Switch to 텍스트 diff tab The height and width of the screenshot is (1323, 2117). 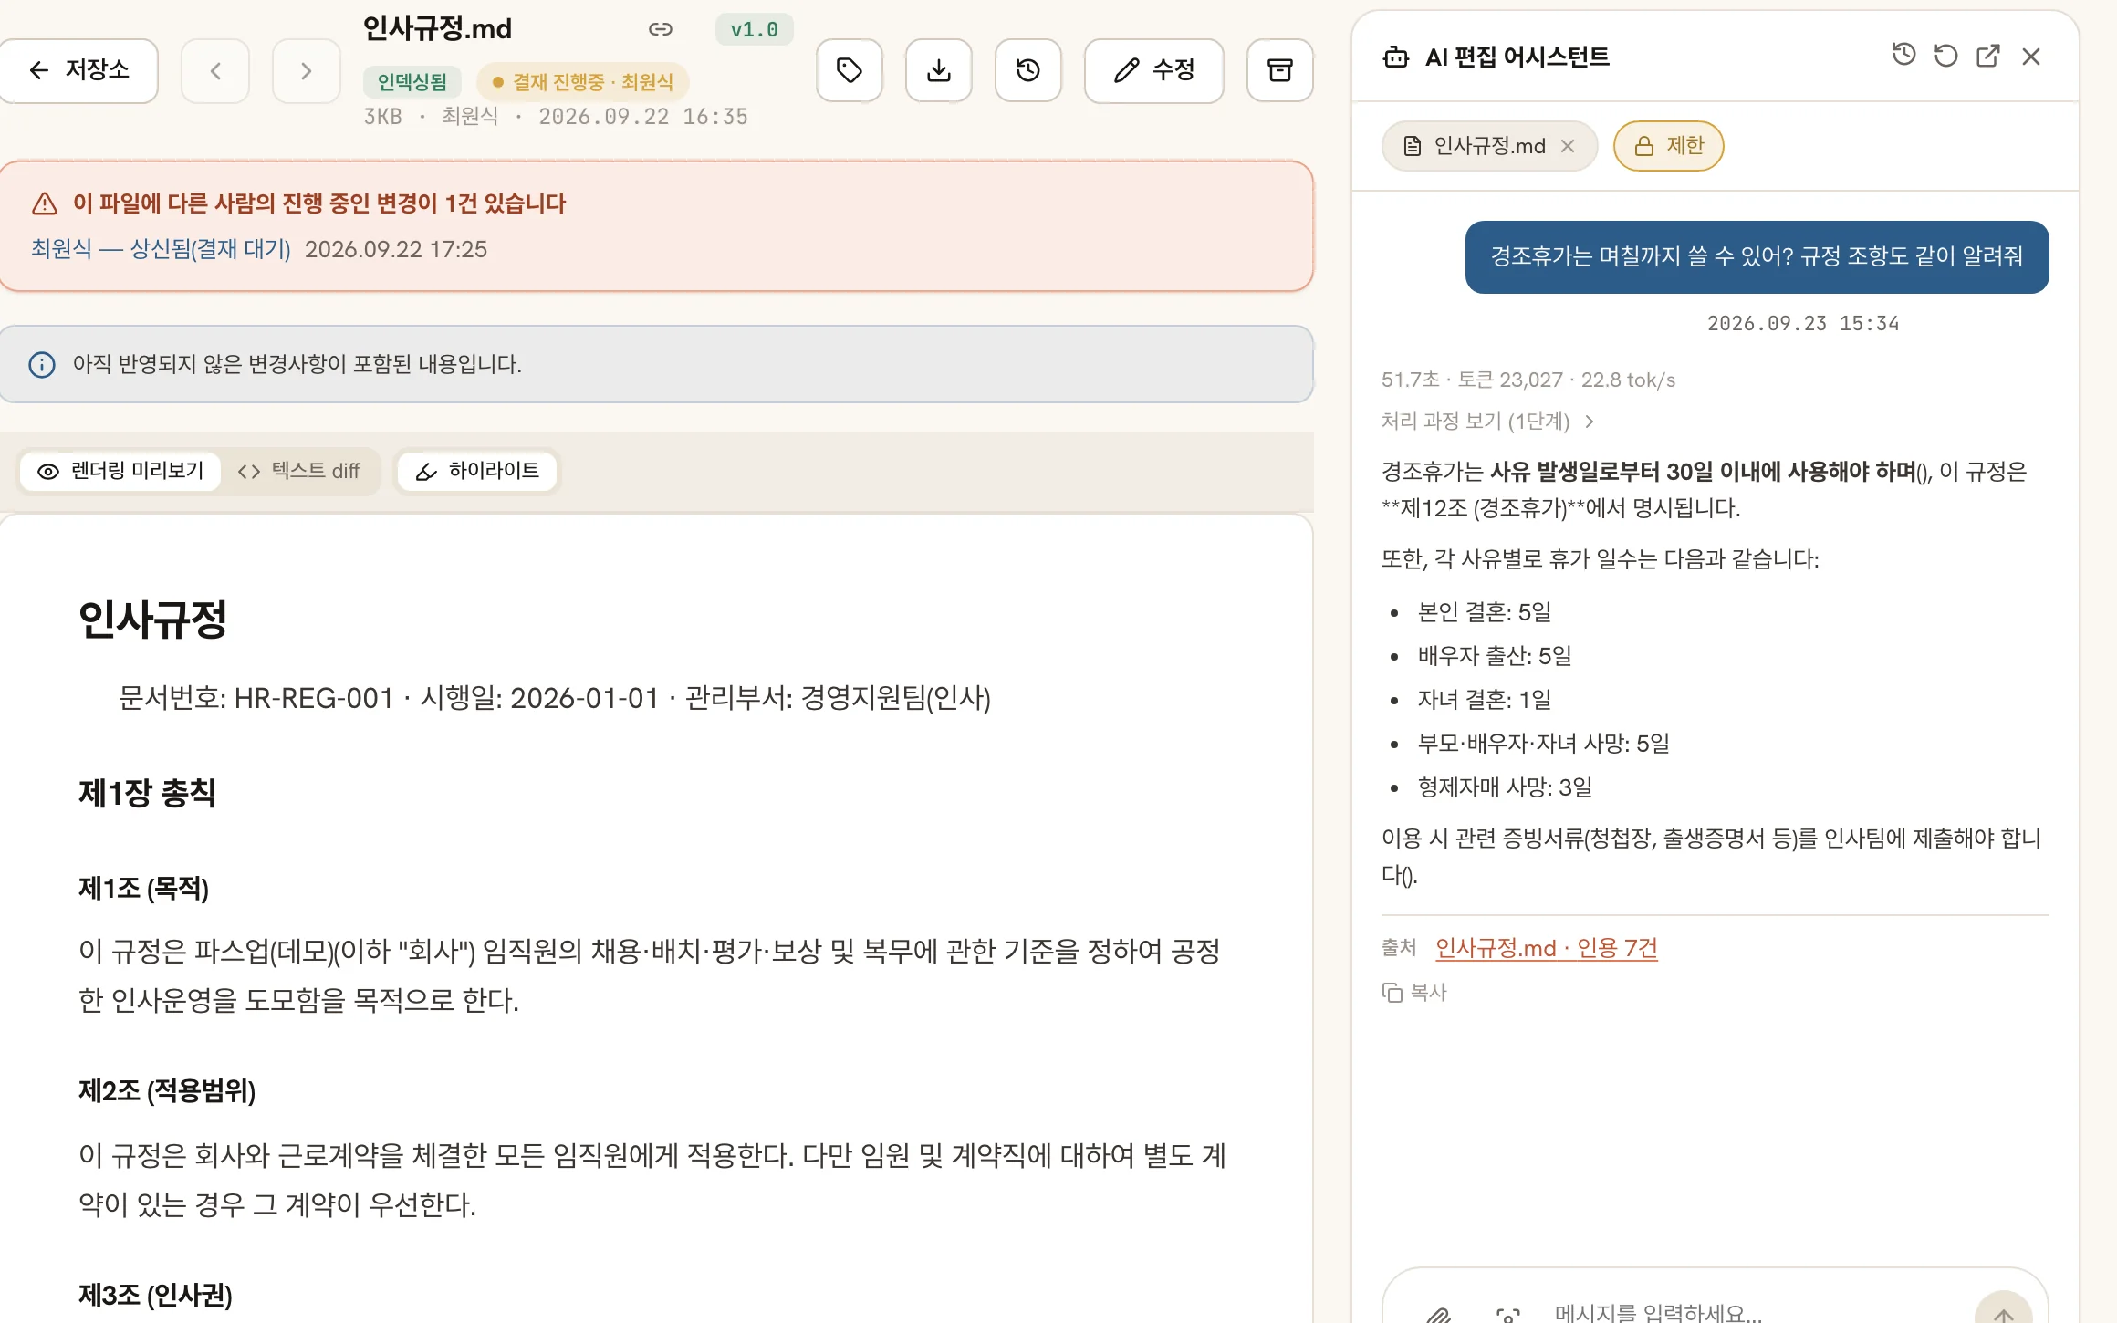click(299, 471)
